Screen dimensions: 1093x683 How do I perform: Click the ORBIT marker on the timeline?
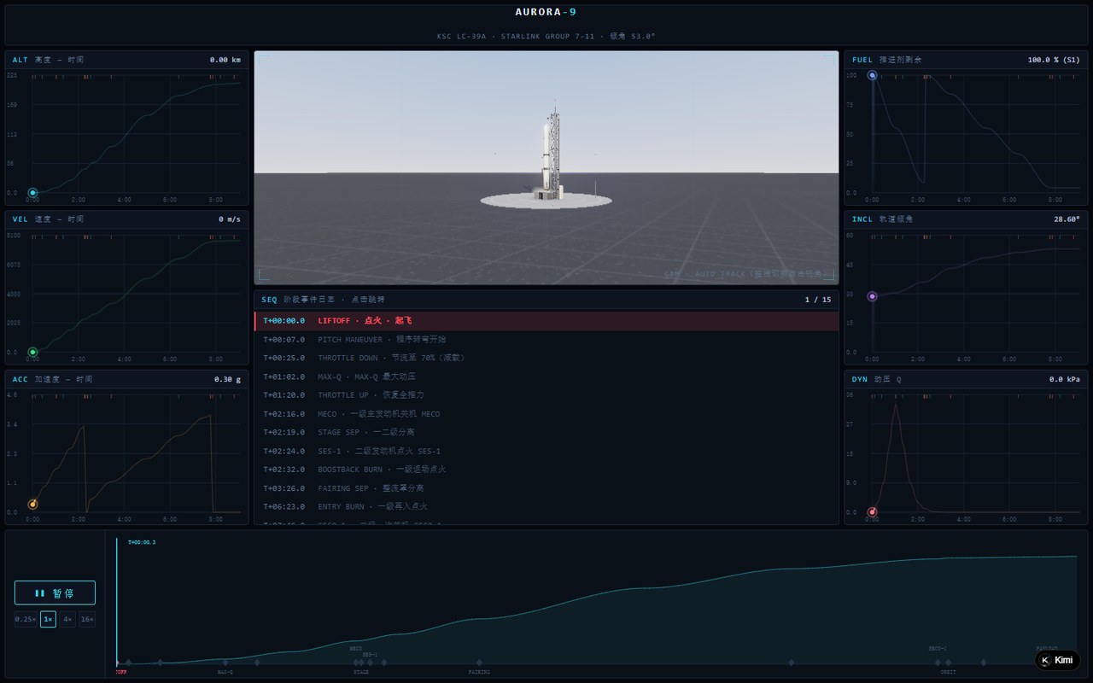coord(948,663)
